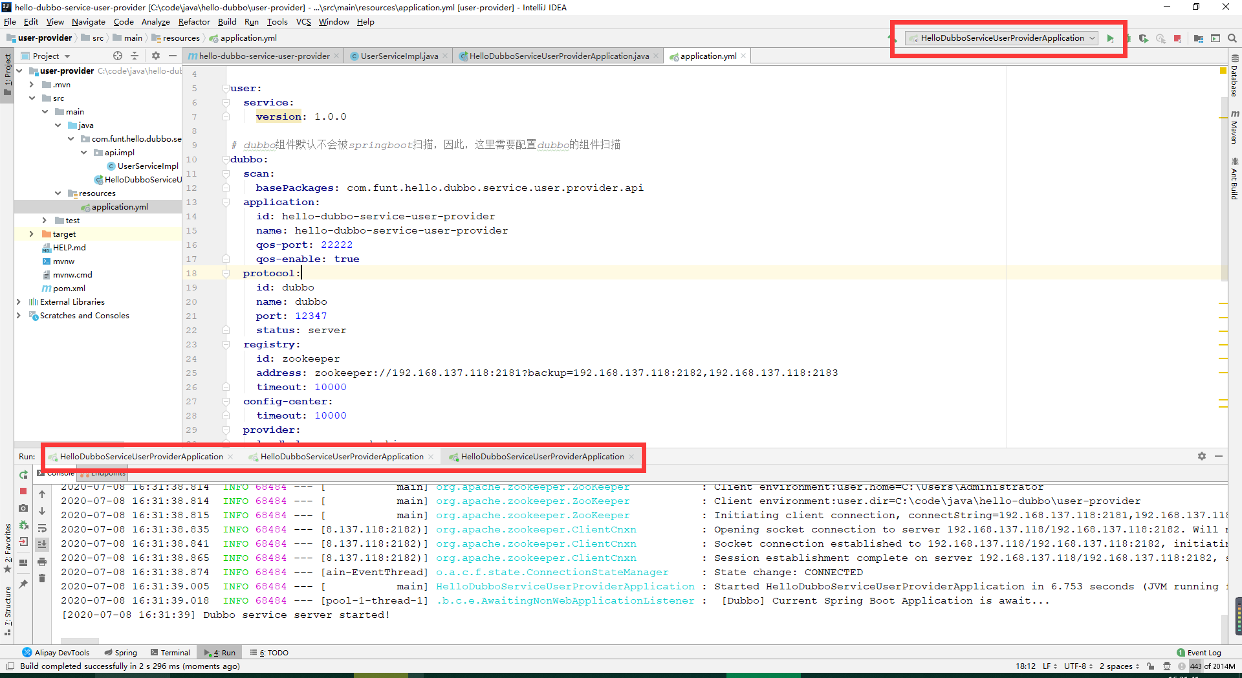Image resolution: width=1242 pixels, height=678 pixels.
Task: Print console output with printer icon
Action: click(x=42, y=562)
